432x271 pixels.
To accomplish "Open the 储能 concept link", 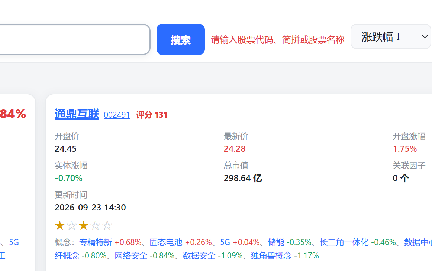I will click(276, 242).
